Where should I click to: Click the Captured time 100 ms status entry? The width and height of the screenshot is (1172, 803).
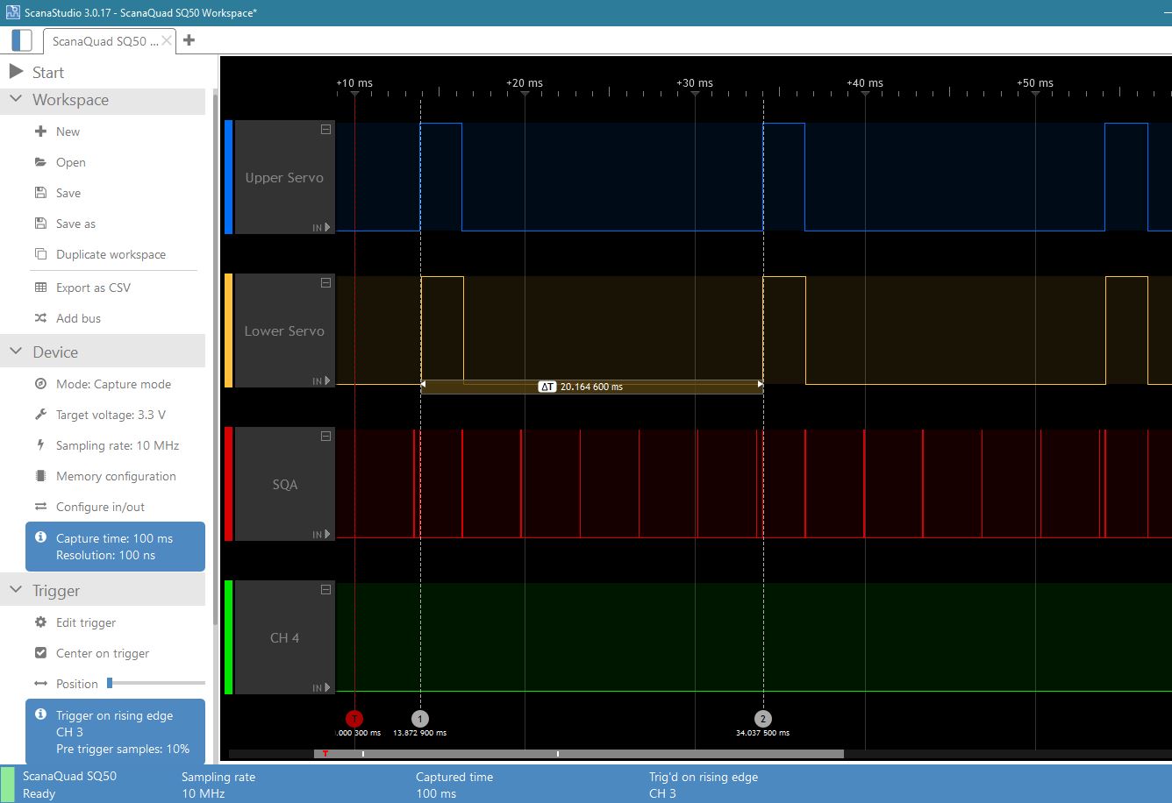tap(454, 785)
